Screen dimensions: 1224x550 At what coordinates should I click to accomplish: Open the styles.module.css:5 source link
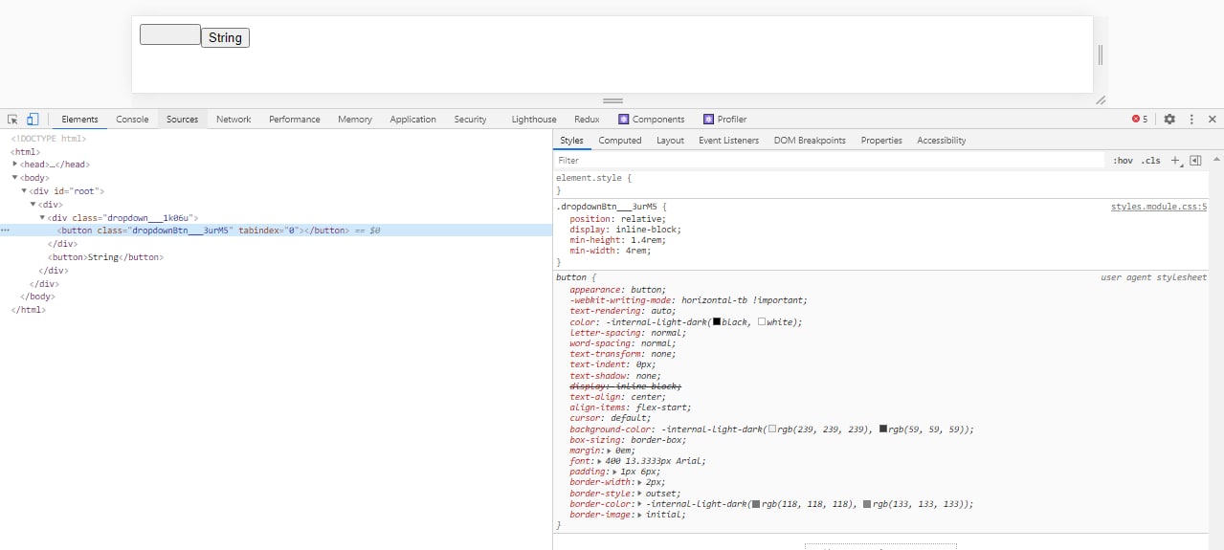click(1158, 207)
